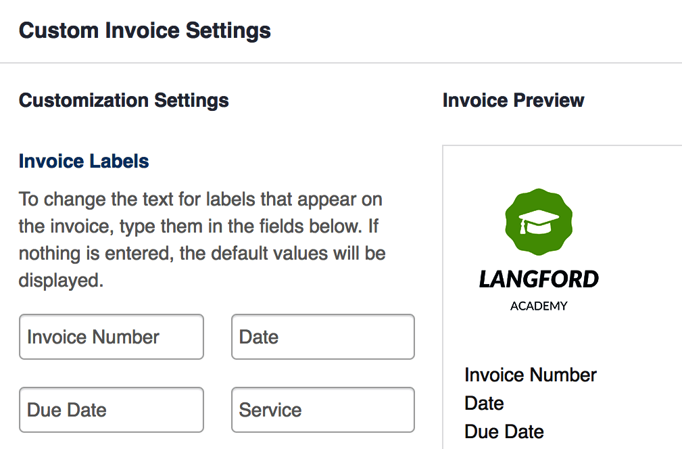
Task: Click the LANGFORD wordmark in the preview
Action: (539, 279)
